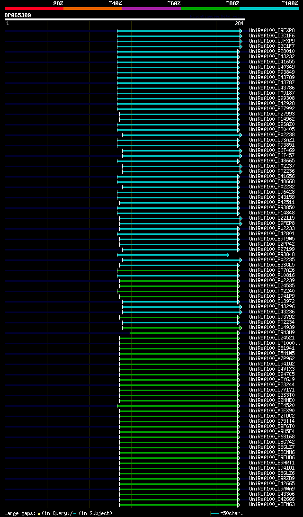Viewport: 303px width, 517px height.
Task: Open hit UniRef100_Q3C1F7
Action: click(x=272, y=46)
